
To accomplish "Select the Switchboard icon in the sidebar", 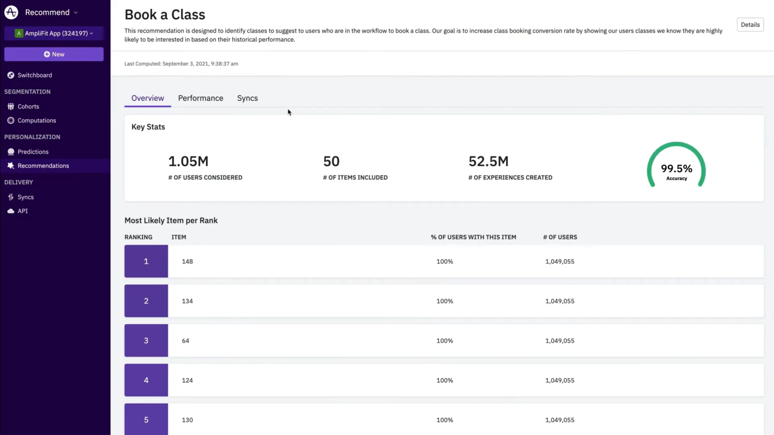I will pos(10,75).
